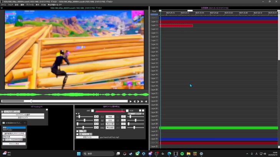The width and height of the screenshot is (280, 157).
Task: Launch Steam from the taskbar
Action: click(x=131, y=154)
